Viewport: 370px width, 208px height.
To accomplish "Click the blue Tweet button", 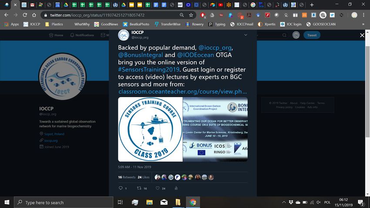I will [x=312, y=35].
